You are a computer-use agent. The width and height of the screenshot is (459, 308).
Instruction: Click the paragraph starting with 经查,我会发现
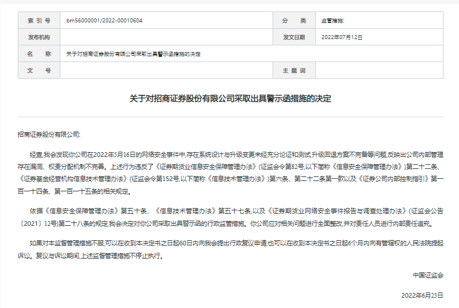tap(231, 173)
